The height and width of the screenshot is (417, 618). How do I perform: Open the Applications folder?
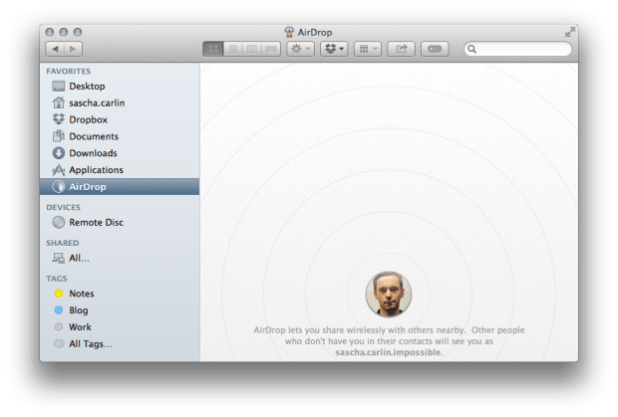click(120, 170)
